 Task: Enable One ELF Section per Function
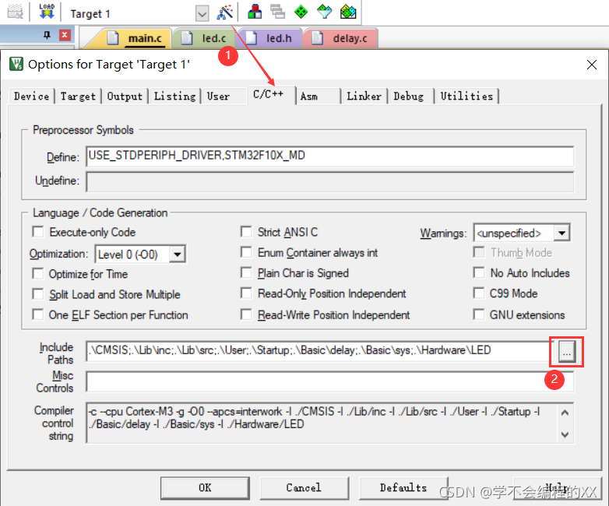(x=38, y=314)
